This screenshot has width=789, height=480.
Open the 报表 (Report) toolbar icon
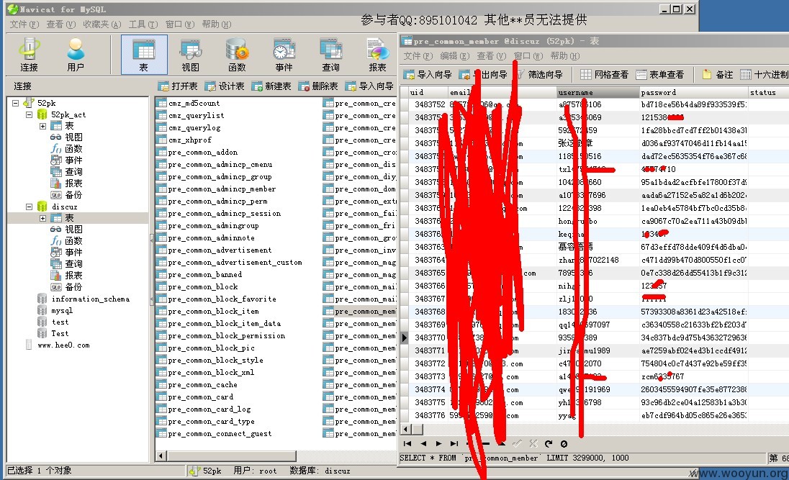click(377, 55)
